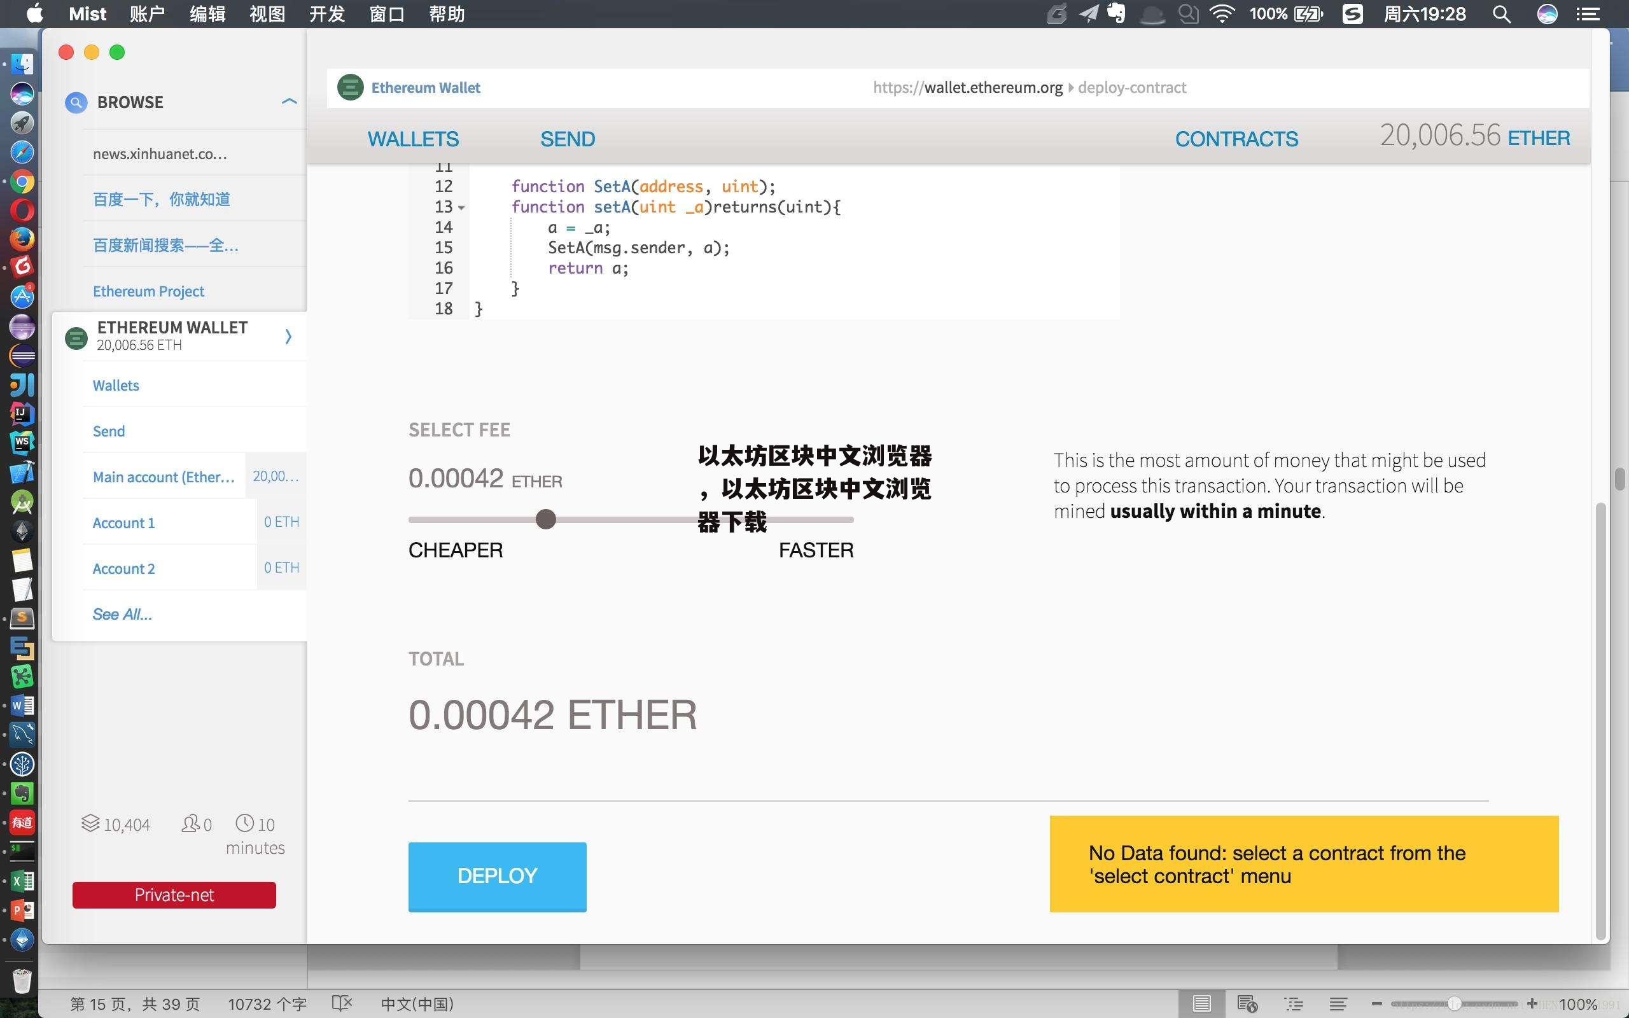The image size is (1629, 1018).
Task: Open Notification Center list icon
Action: (x=1588, y=14)
